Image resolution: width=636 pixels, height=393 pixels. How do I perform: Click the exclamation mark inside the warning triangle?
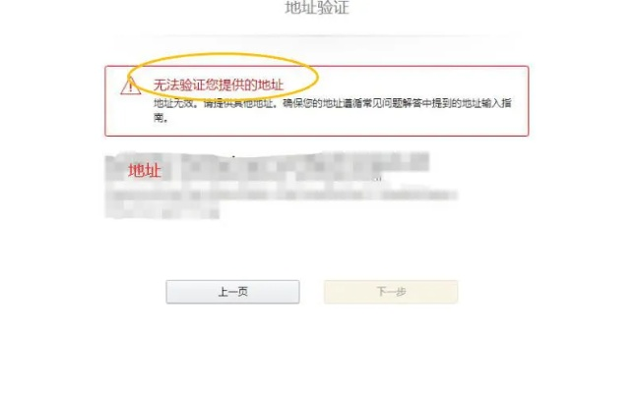point(131,87)
